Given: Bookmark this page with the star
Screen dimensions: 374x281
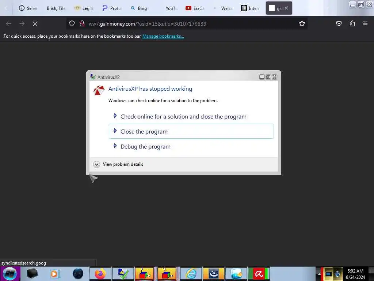Looking at the screenshot, I should click(x=302, y=24).
